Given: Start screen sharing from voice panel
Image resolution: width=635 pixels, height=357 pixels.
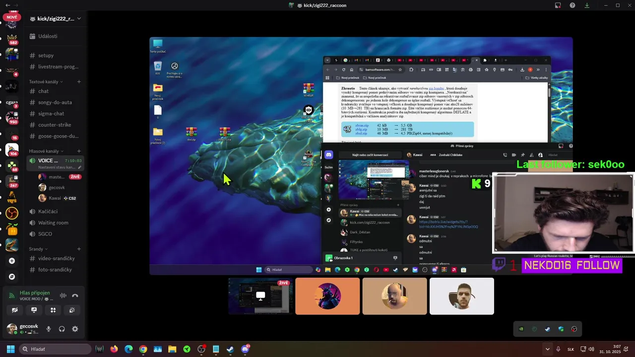Looking at the screenshot, I should click(34, 310).
